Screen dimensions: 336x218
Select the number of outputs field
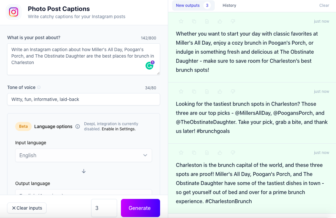104,208
